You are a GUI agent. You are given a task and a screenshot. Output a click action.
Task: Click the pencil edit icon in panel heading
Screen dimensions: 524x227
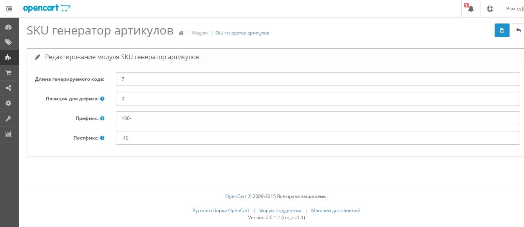[38, 57]
